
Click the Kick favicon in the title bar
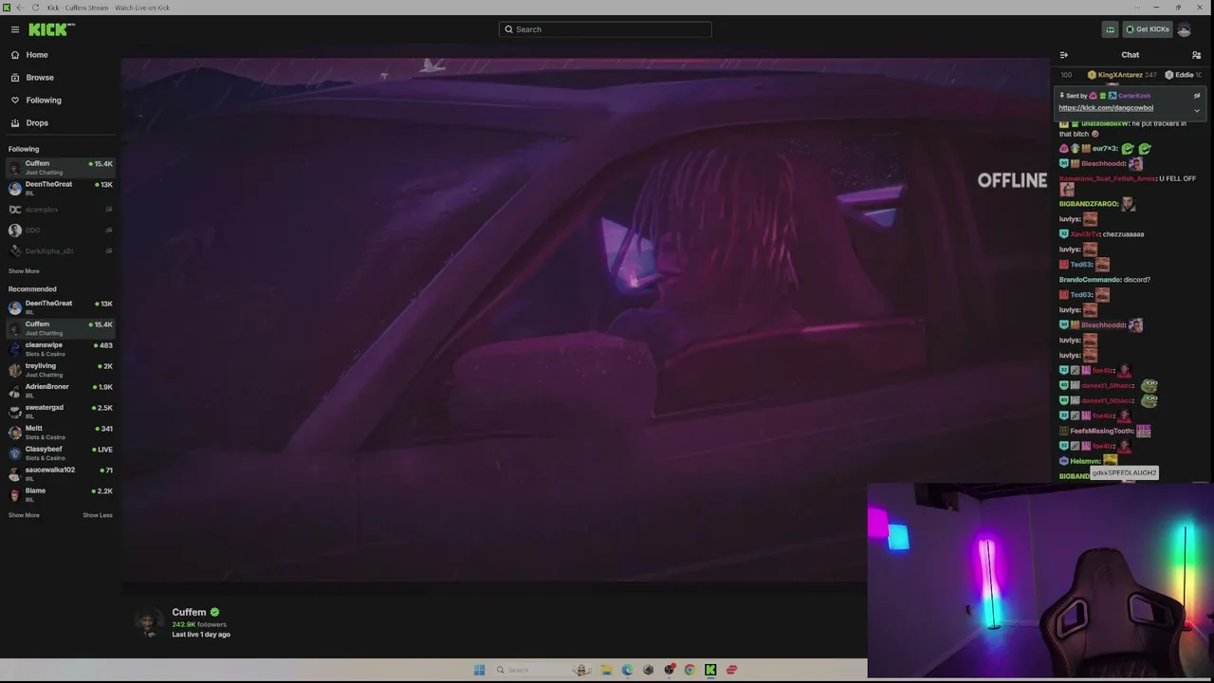point(6,8)
